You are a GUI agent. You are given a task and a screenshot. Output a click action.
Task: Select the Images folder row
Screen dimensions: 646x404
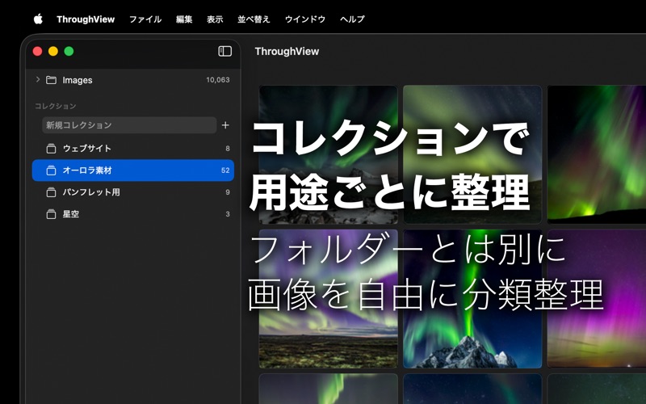point(133,80)
